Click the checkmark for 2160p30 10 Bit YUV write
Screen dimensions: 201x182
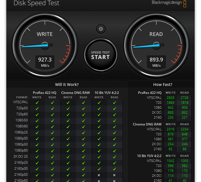[x=99, y=169]
